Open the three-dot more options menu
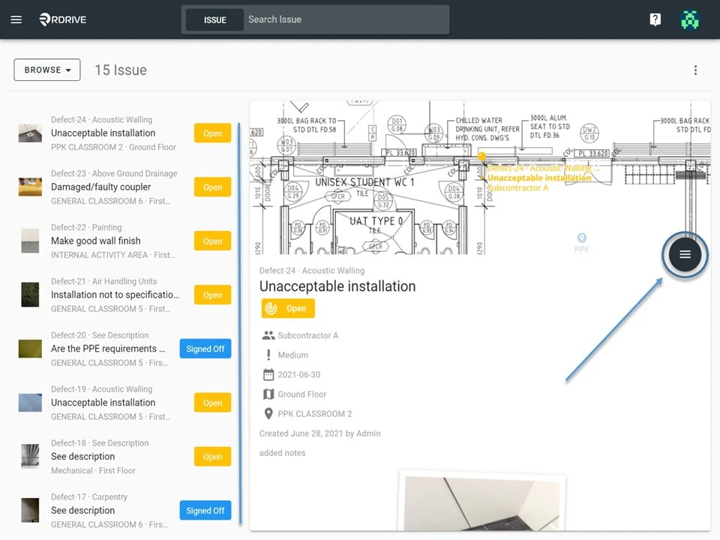Viewport: 720px width, 540px height. tap(695, 70)
